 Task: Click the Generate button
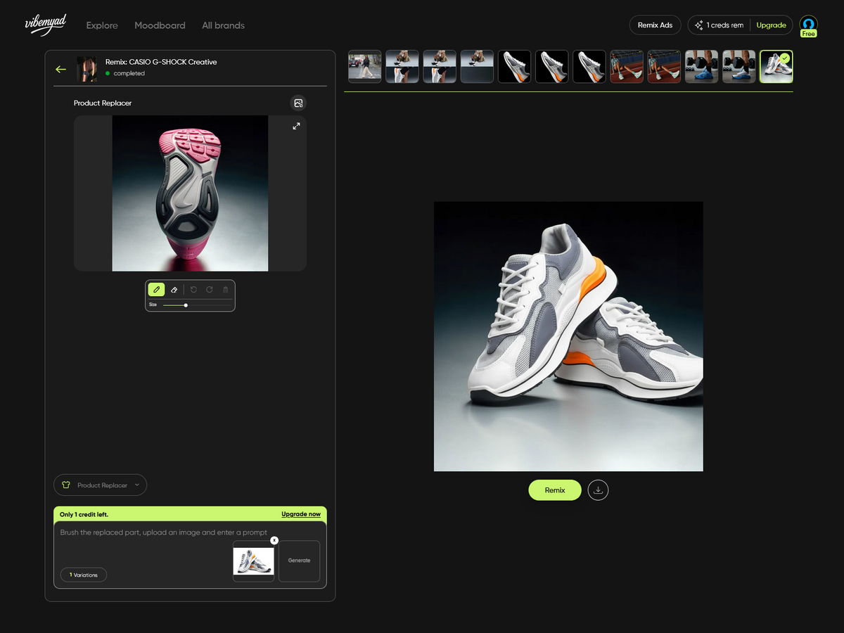(x=299, y=561)
